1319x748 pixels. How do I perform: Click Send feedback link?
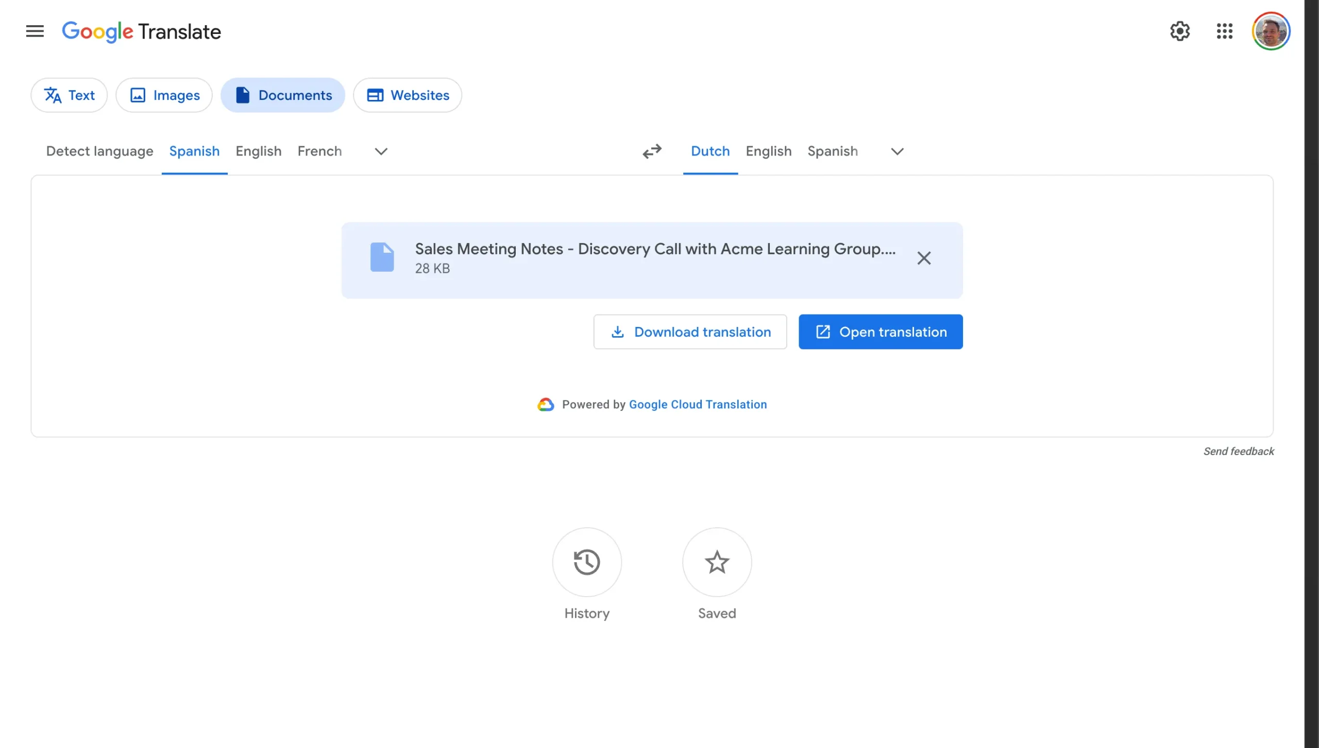tap(1238, 451)
